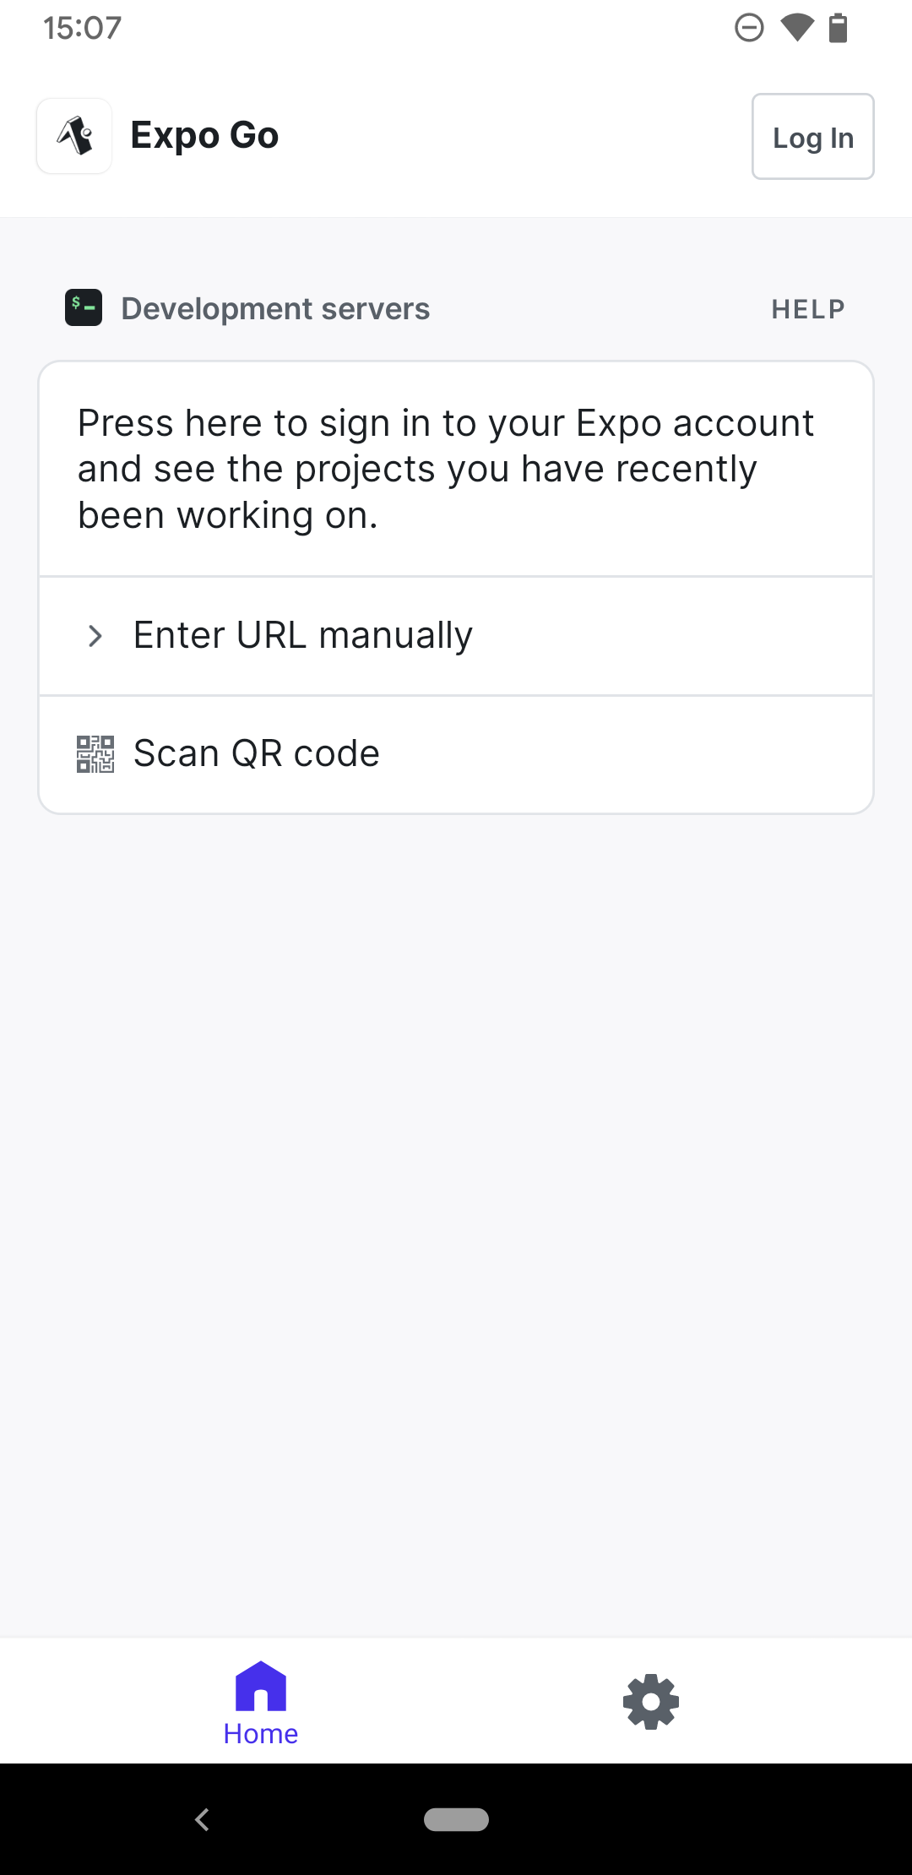Click the Development servers heading
Image resolution: width=912 pixels, height=1875 pixels.
pos(275,309)
